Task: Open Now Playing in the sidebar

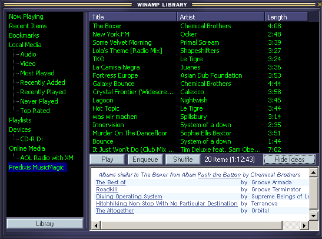Action: click(x=26, y=16)
